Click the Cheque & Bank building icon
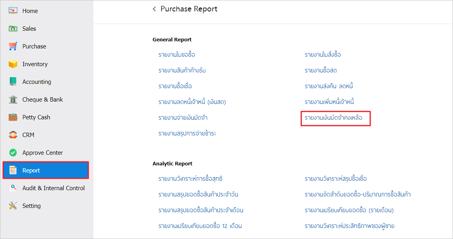The image size is (453, 239). [x=13, y=100]
